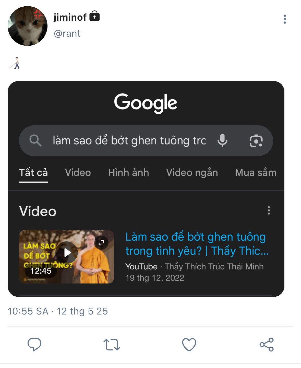The width and height of the screenshot is (301, 368).
Task: Like the tweet with the heart icon
Action: click(189, 345)
